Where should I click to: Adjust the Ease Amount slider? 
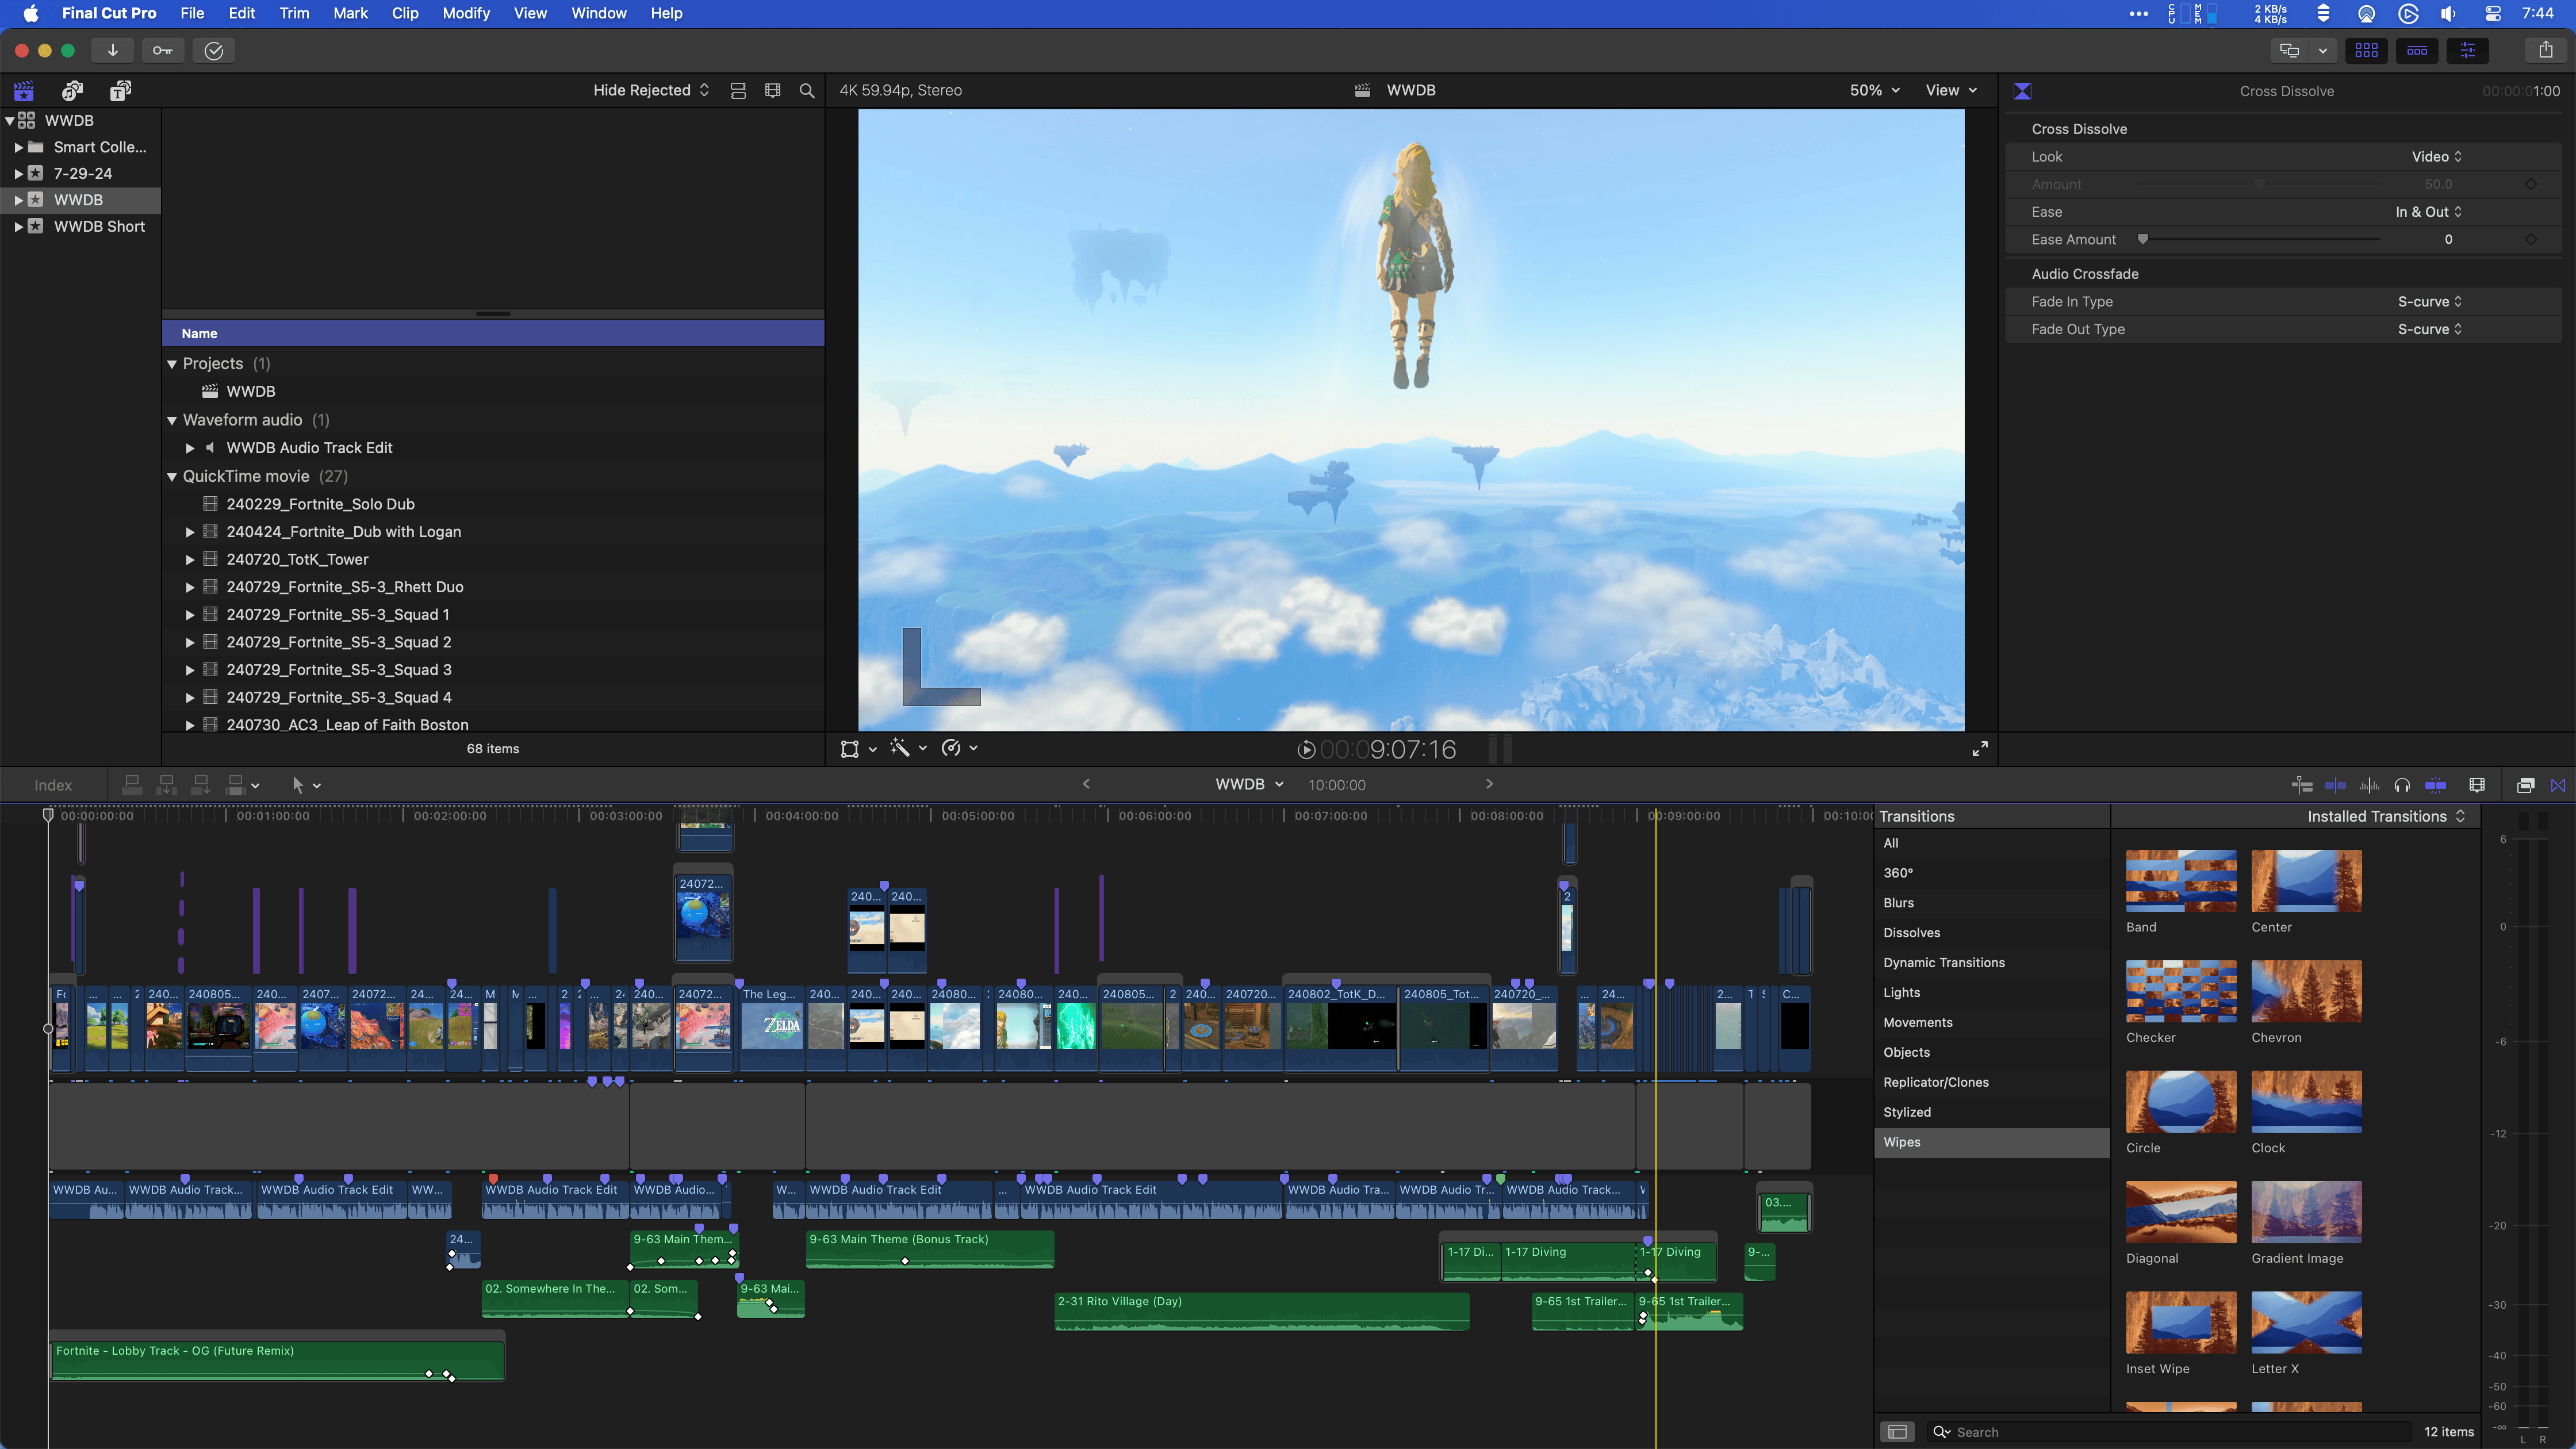click(2143, 239)
